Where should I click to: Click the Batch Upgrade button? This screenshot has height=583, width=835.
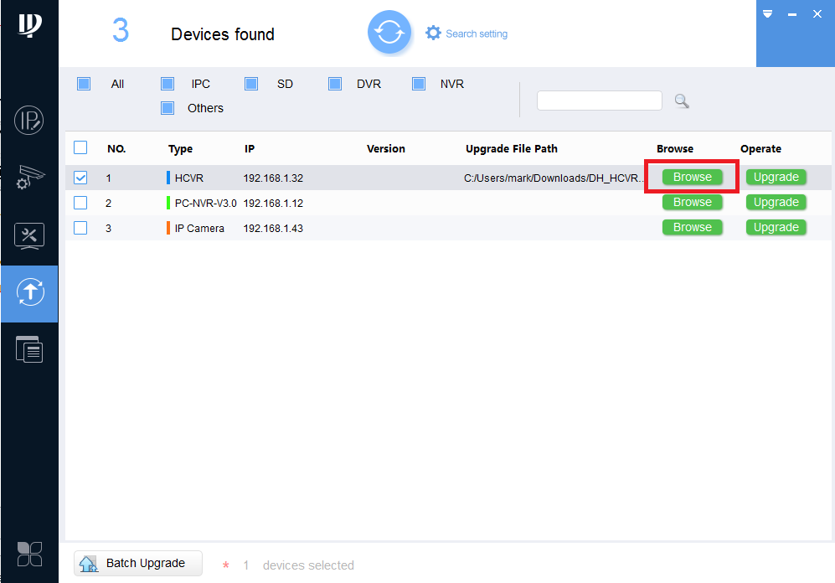[138, 563]
